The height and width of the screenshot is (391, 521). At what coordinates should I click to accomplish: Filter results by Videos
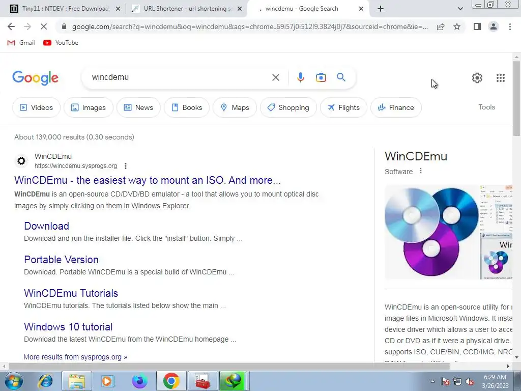click(x=36, y=107)
